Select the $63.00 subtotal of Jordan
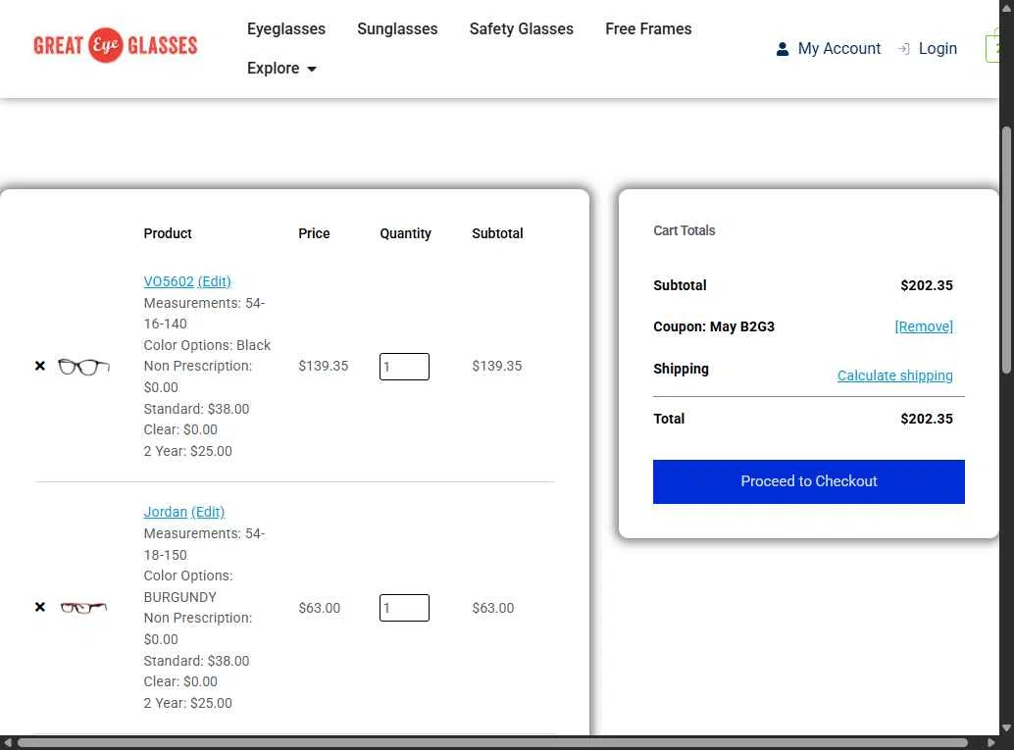Screen dimensions: 1014x750 492,608
